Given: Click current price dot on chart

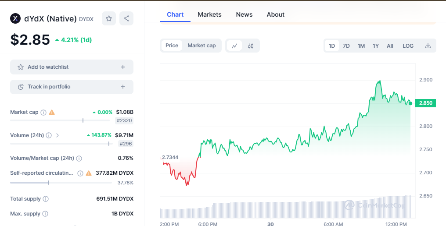Looking at the screenshot, I should point(410,104).
